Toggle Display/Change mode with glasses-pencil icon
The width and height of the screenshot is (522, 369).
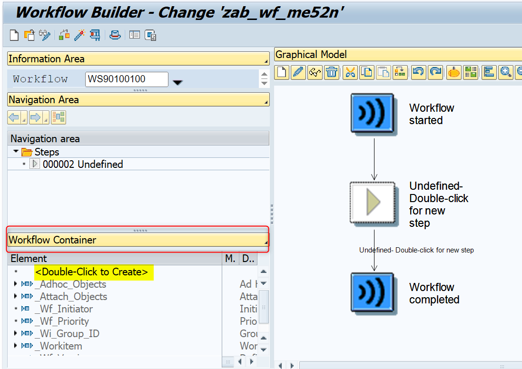click(45, 35)
